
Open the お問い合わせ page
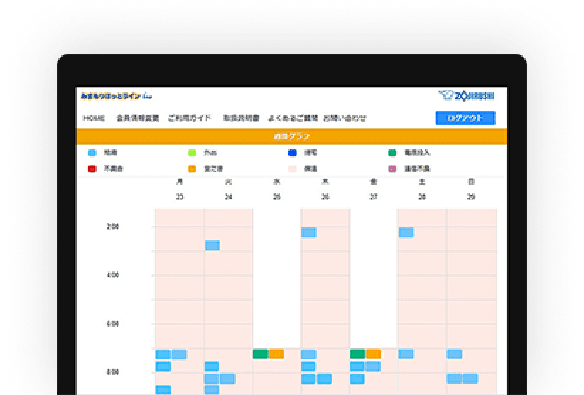(345, 118)
